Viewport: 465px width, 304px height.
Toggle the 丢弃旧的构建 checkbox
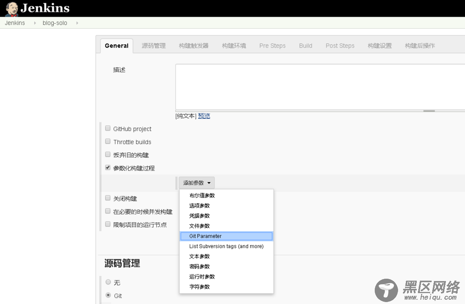click(108, 155)
